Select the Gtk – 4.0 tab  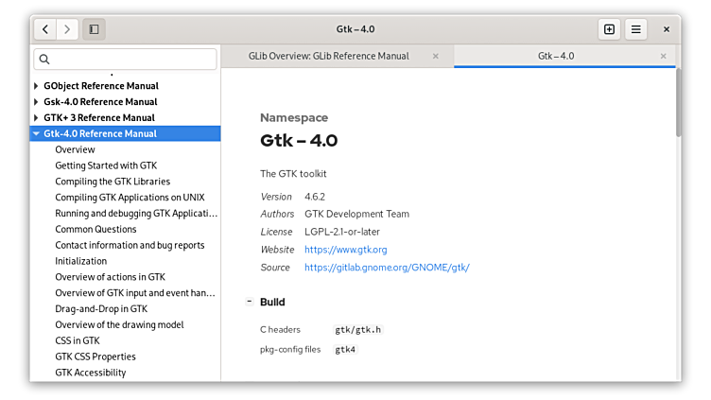[556, 56]
